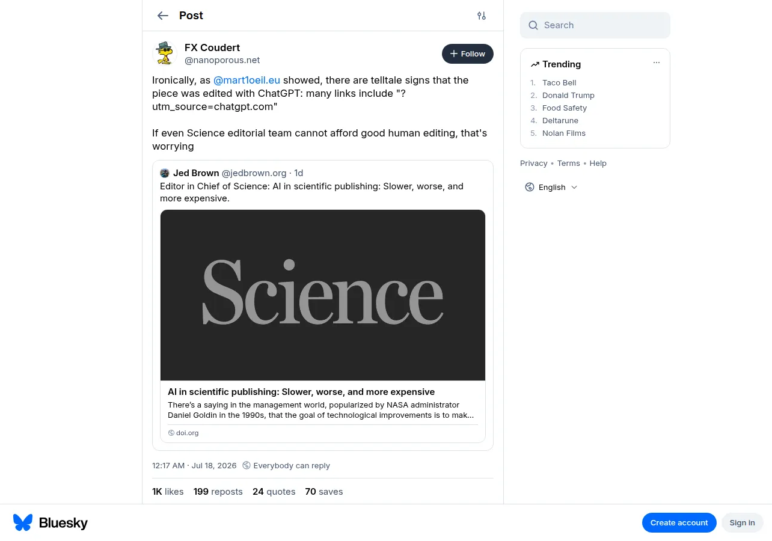Select Deltarune trending topic
This screenshot has width=772, height=541.
tap(560, 120)
